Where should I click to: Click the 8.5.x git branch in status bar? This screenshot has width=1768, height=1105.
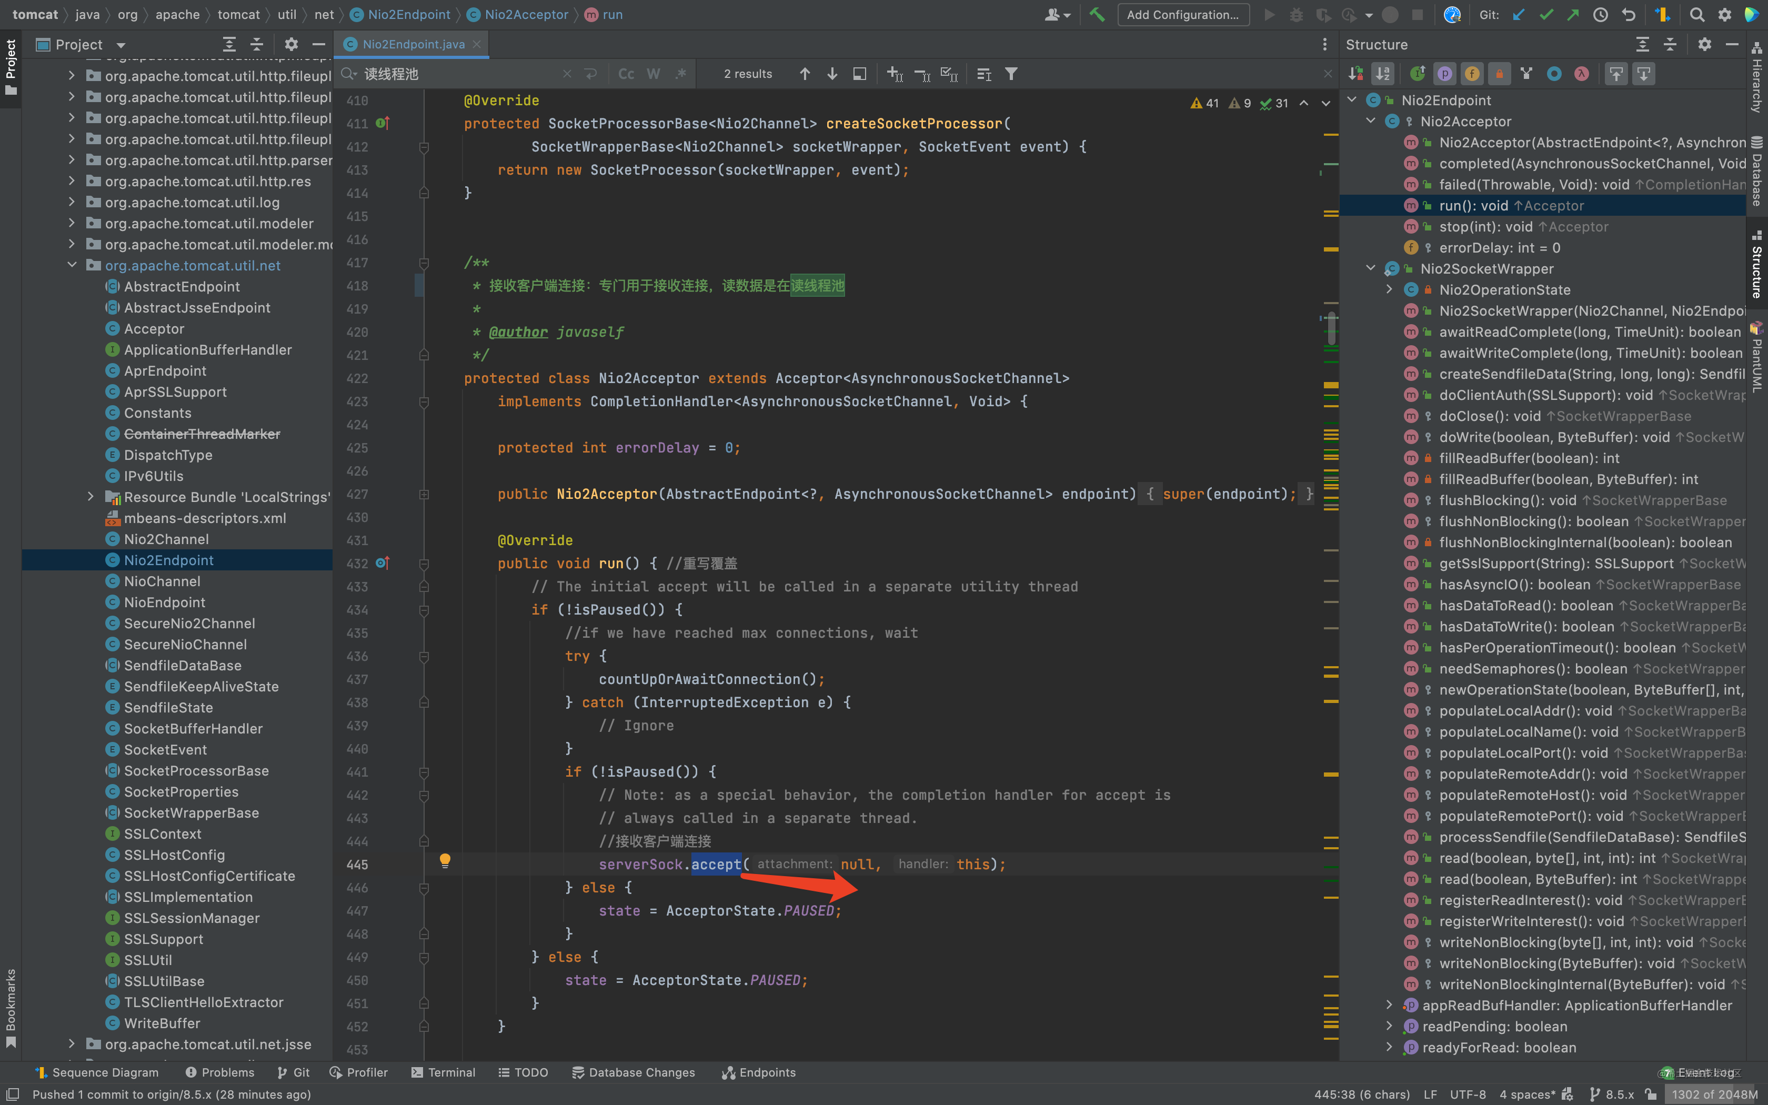(x=1619, y=1094)
